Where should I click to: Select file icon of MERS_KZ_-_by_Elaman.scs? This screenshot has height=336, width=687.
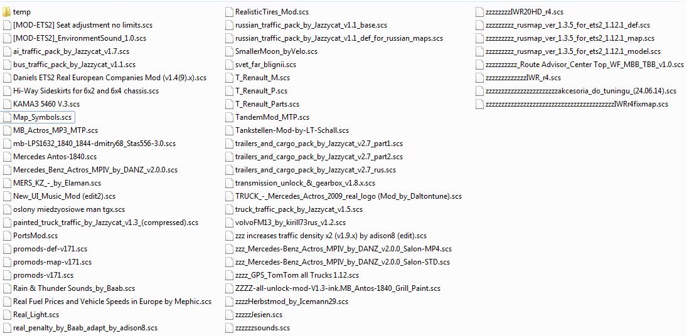coord(6,183)
